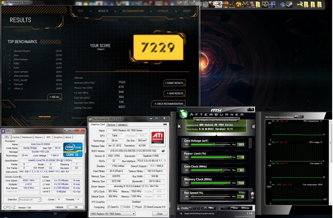Click the Submit Results button
333x218 pixels.
click(x=174, y=83)
